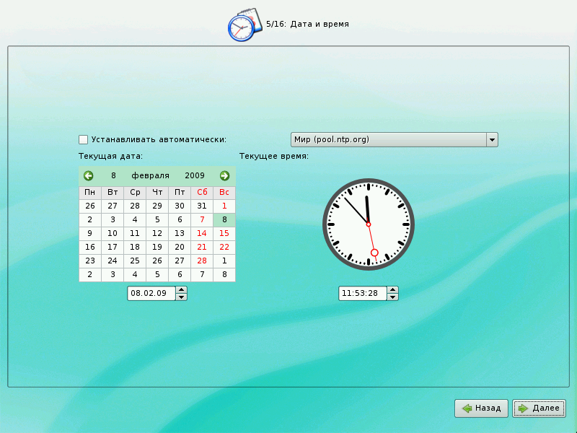Select February 22 in the calendar
Image resolution: width=577 pixels, height=433 pixels.
click(x=224, y=247)
